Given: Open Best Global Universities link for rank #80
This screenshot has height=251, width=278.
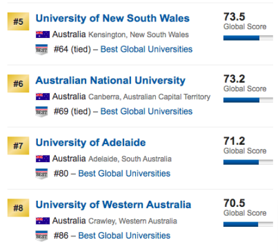Looking at the screenshot, I should (124, 173).
